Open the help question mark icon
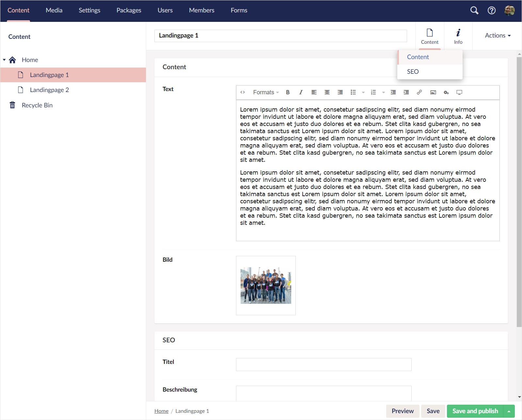 click(x=491, y=10)
